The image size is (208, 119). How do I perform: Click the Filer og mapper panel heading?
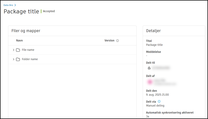[26, 31]
